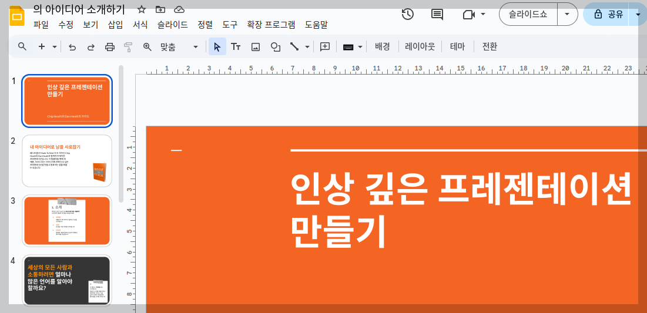Open the 수정 menu

pos(66,25)
